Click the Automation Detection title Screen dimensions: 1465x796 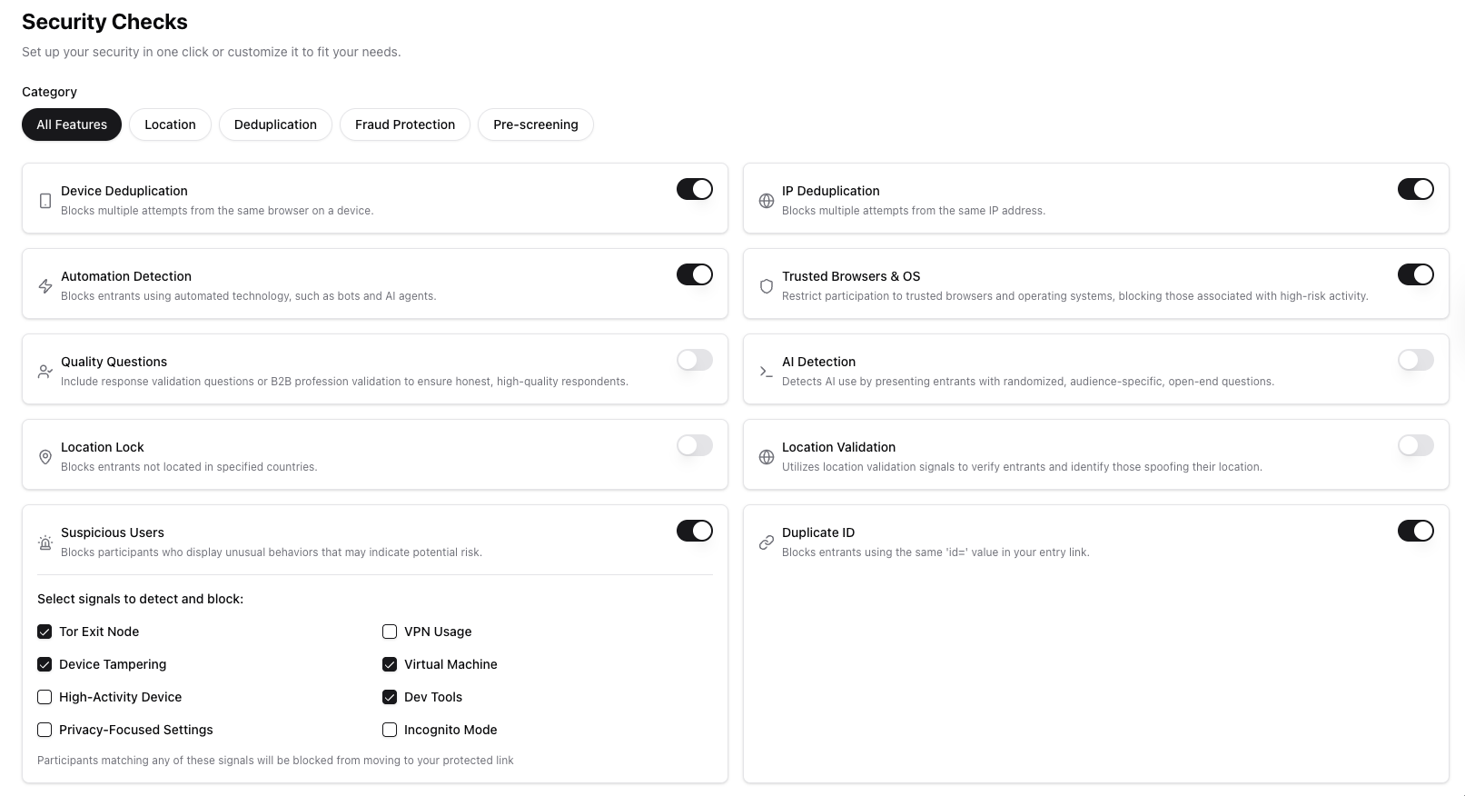[x=126, y=276]
